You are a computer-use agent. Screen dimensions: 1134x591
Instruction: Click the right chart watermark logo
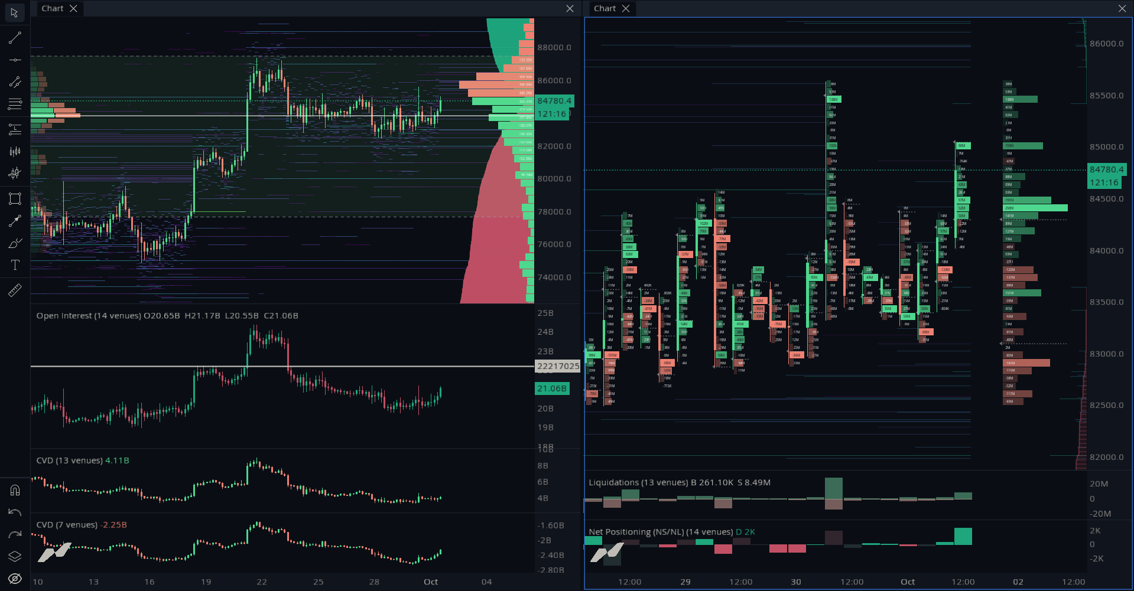pyautogui.click(x=607, y=553)
